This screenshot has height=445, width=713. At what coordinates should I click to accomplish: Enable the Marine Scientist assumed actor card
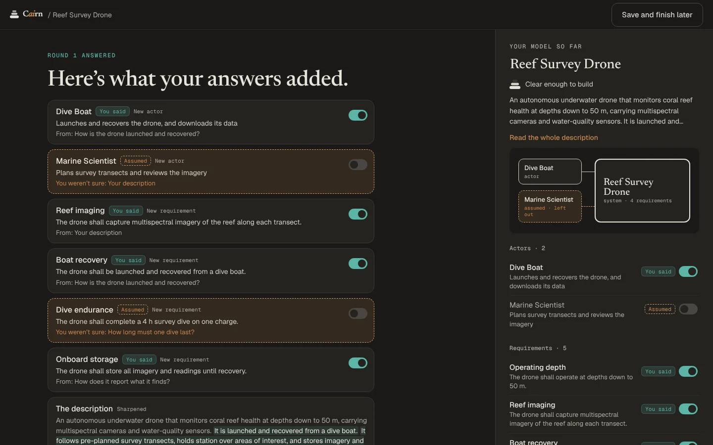358,165
